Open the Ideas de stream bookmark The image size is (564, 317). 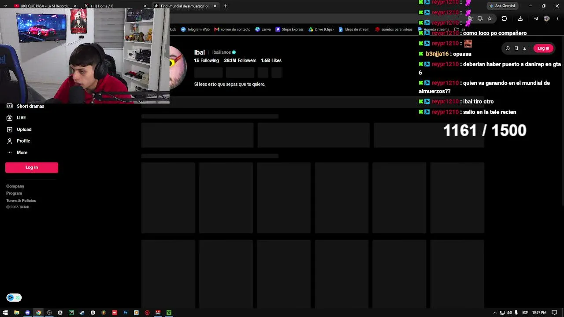354,29
